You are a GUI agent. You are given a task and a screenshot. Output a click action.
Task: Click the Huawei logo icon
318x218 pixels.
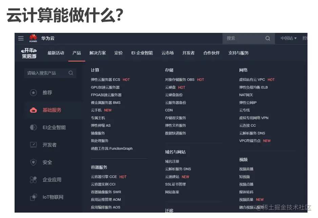[33, 38]
